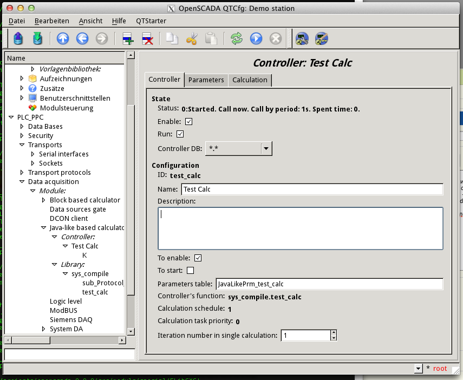Go up one level with blue arrow
Viewport: 463px width, 380px height.
tap(63, 38)
